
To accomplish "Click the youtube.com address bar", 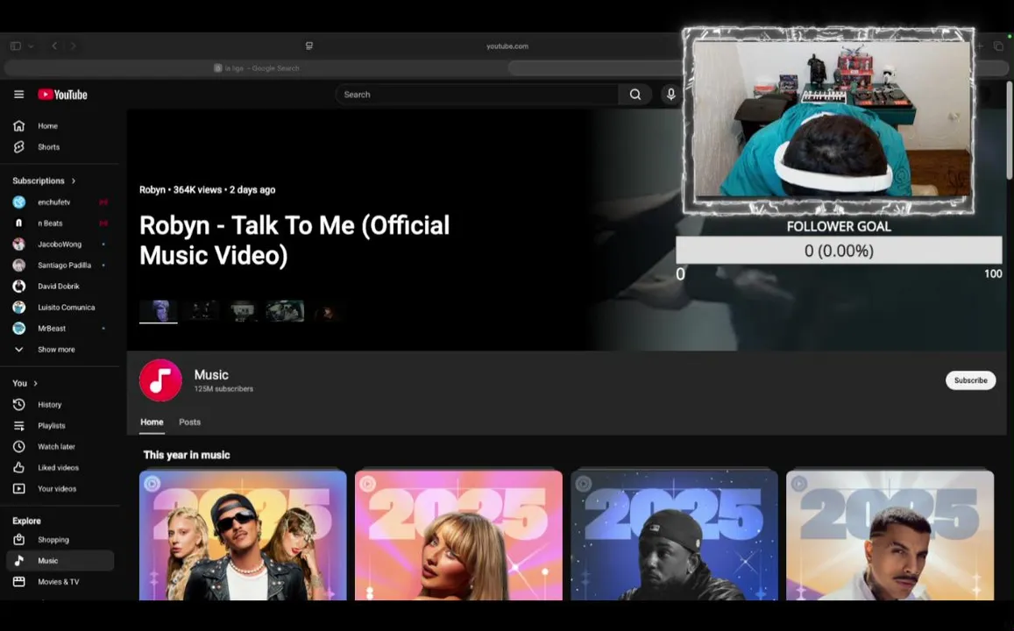I will pos(507,46).
